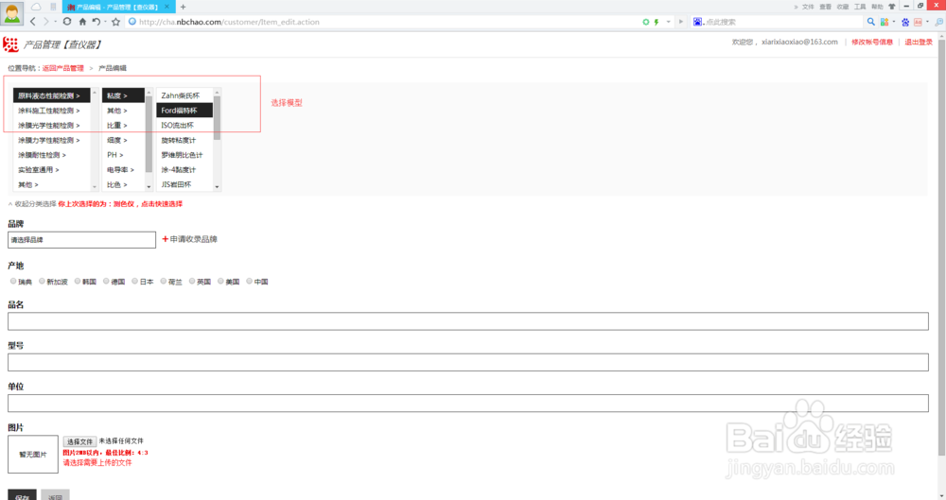Select the 中国 origin radio button

click(x=249, y=281)
